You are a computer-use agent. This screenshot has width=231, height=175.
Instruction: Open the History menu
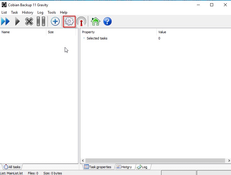[28, 12]
